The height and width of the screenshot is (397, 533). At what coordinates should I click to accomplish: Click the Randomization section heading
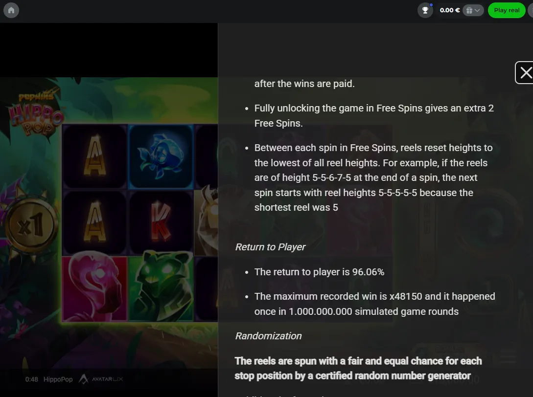(x=268, y=336)
